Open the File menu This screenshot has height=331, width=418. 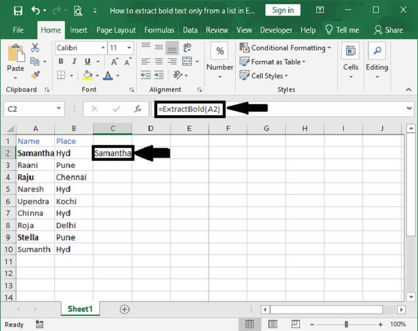[18, 30]
